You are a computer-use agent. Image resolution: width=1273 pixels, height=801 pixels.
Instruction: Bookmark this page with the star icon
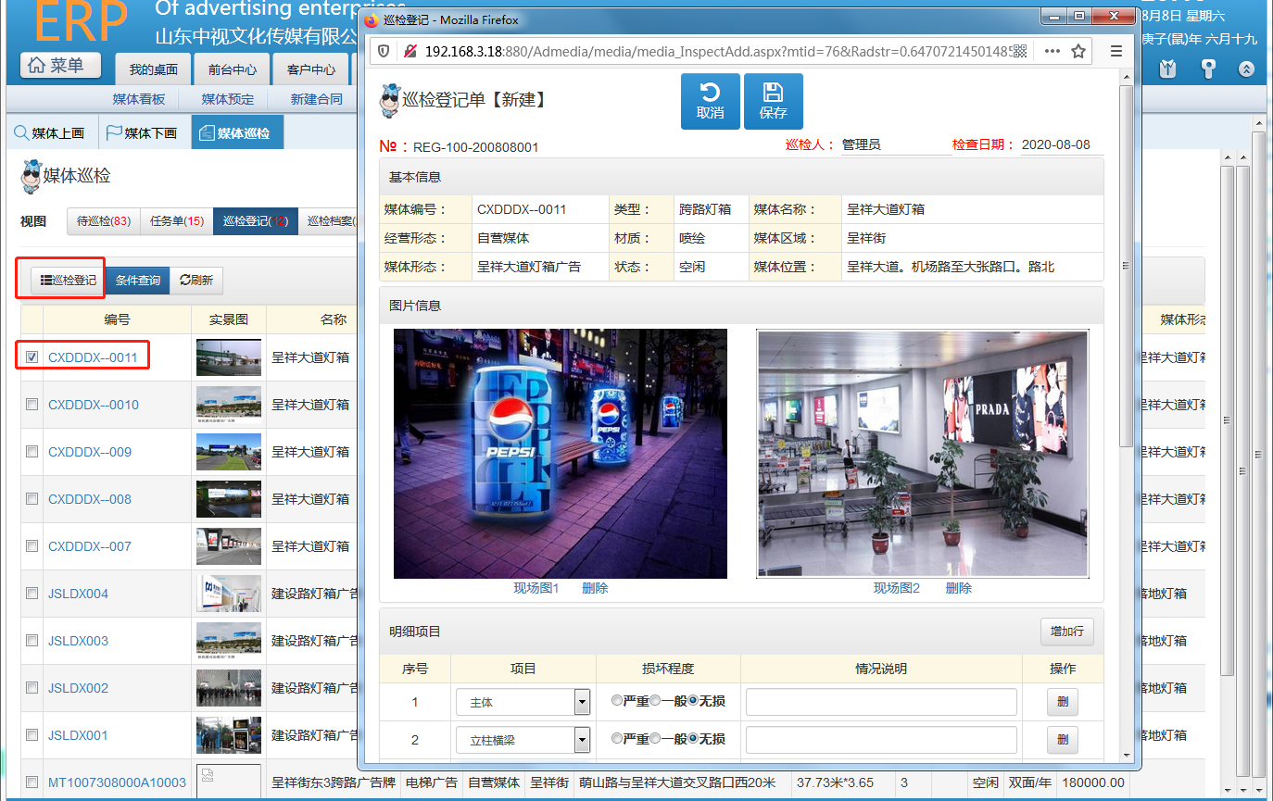1078,51
